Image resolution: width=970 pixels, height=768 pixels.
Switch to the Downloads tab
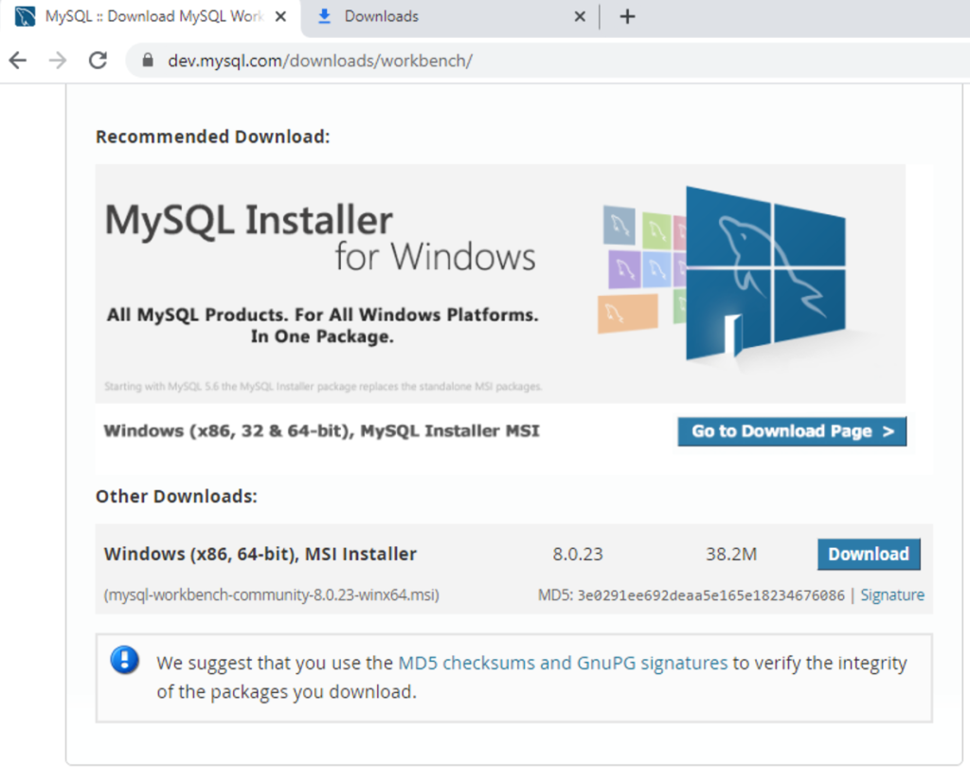(450, 17)
